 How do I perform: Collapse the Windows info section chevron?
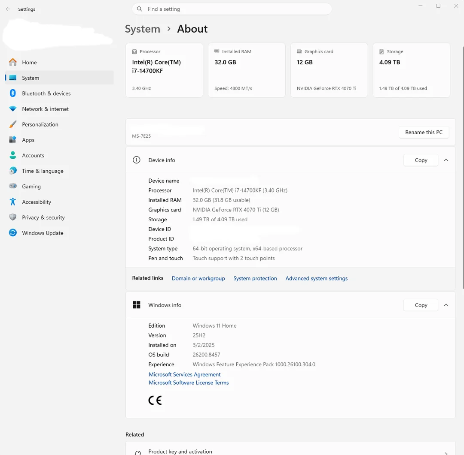pos(446,305)
